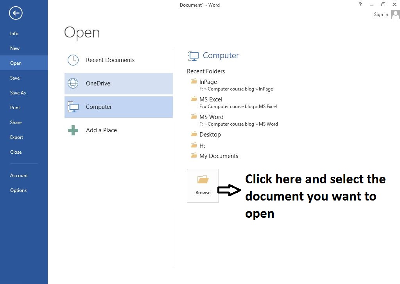This screenshot has width=400, height=284.
Task: Click the InPage folder icon
Action: point(194,82)
